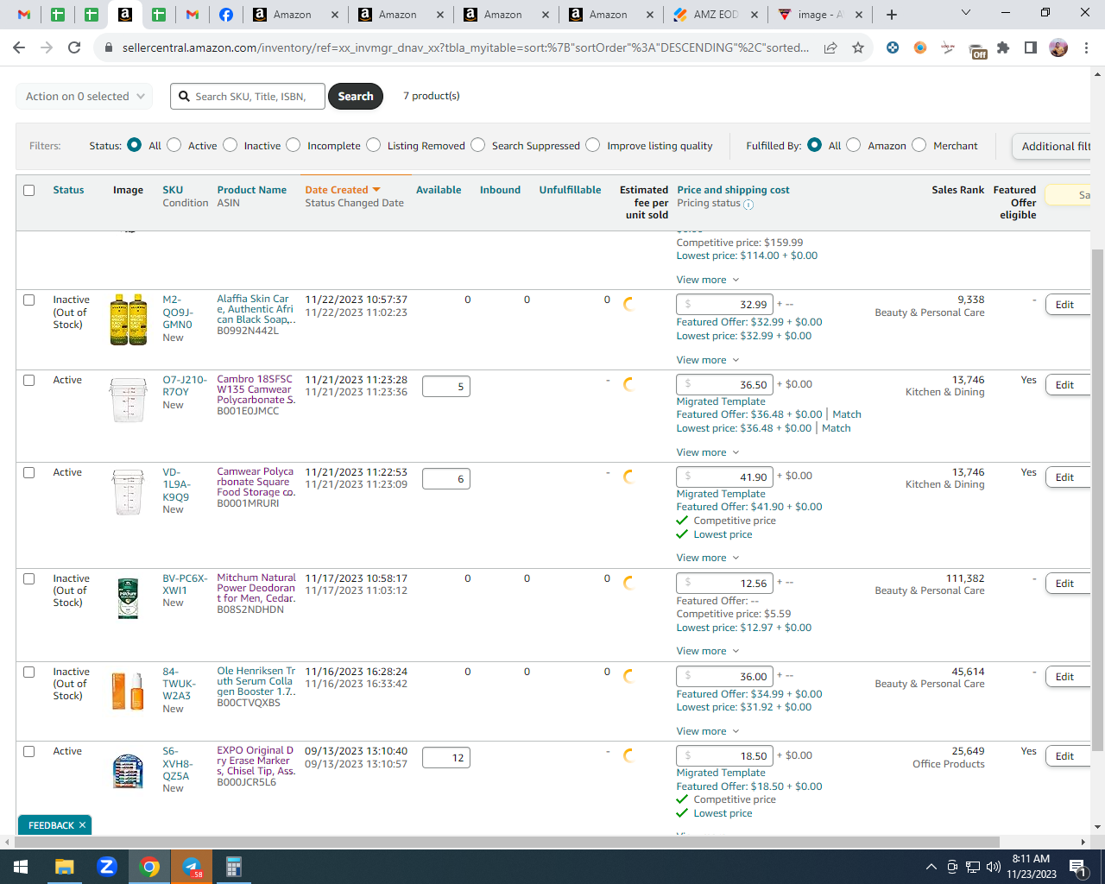1105x884 pixels.
Task: Click the site lock icon in address bar
Action: click(109, 47)
